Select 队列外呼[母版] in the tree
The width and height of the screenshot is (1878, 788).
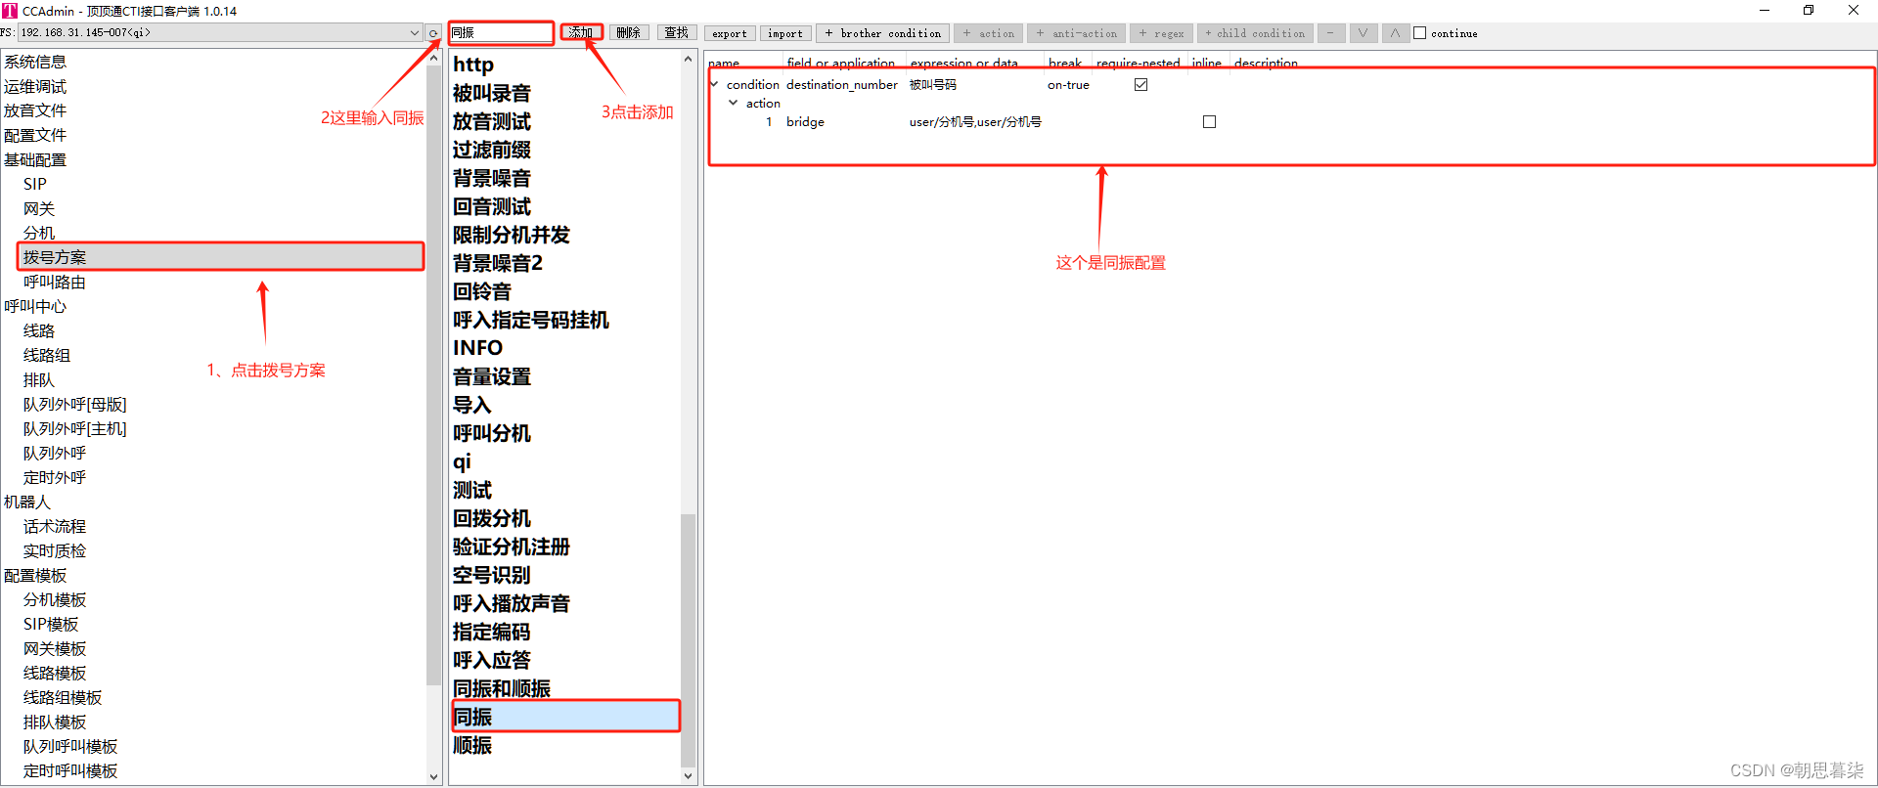[75, 404]
